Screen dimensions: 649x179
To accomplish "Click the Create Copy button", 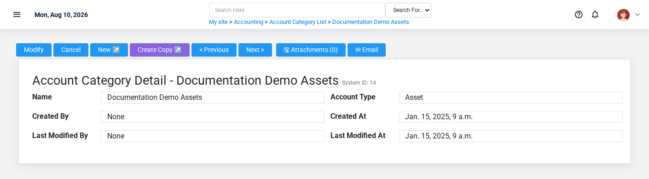I will 160,50.
